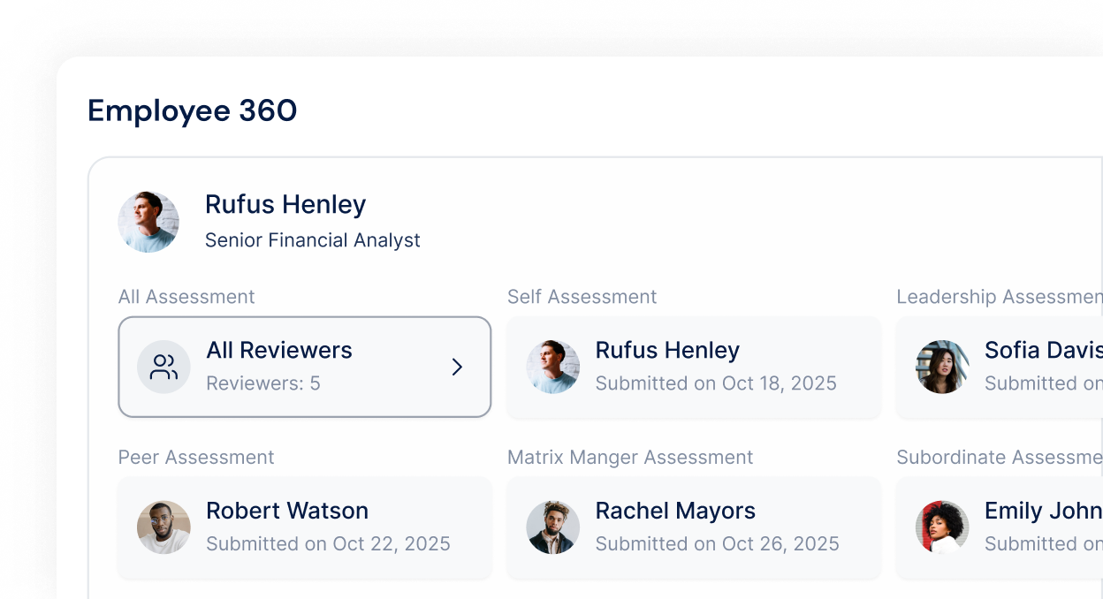Open the All Reviewers card
Image resolution: width=1103 pixels, height=599 pixels.
(x=305, y=367)
